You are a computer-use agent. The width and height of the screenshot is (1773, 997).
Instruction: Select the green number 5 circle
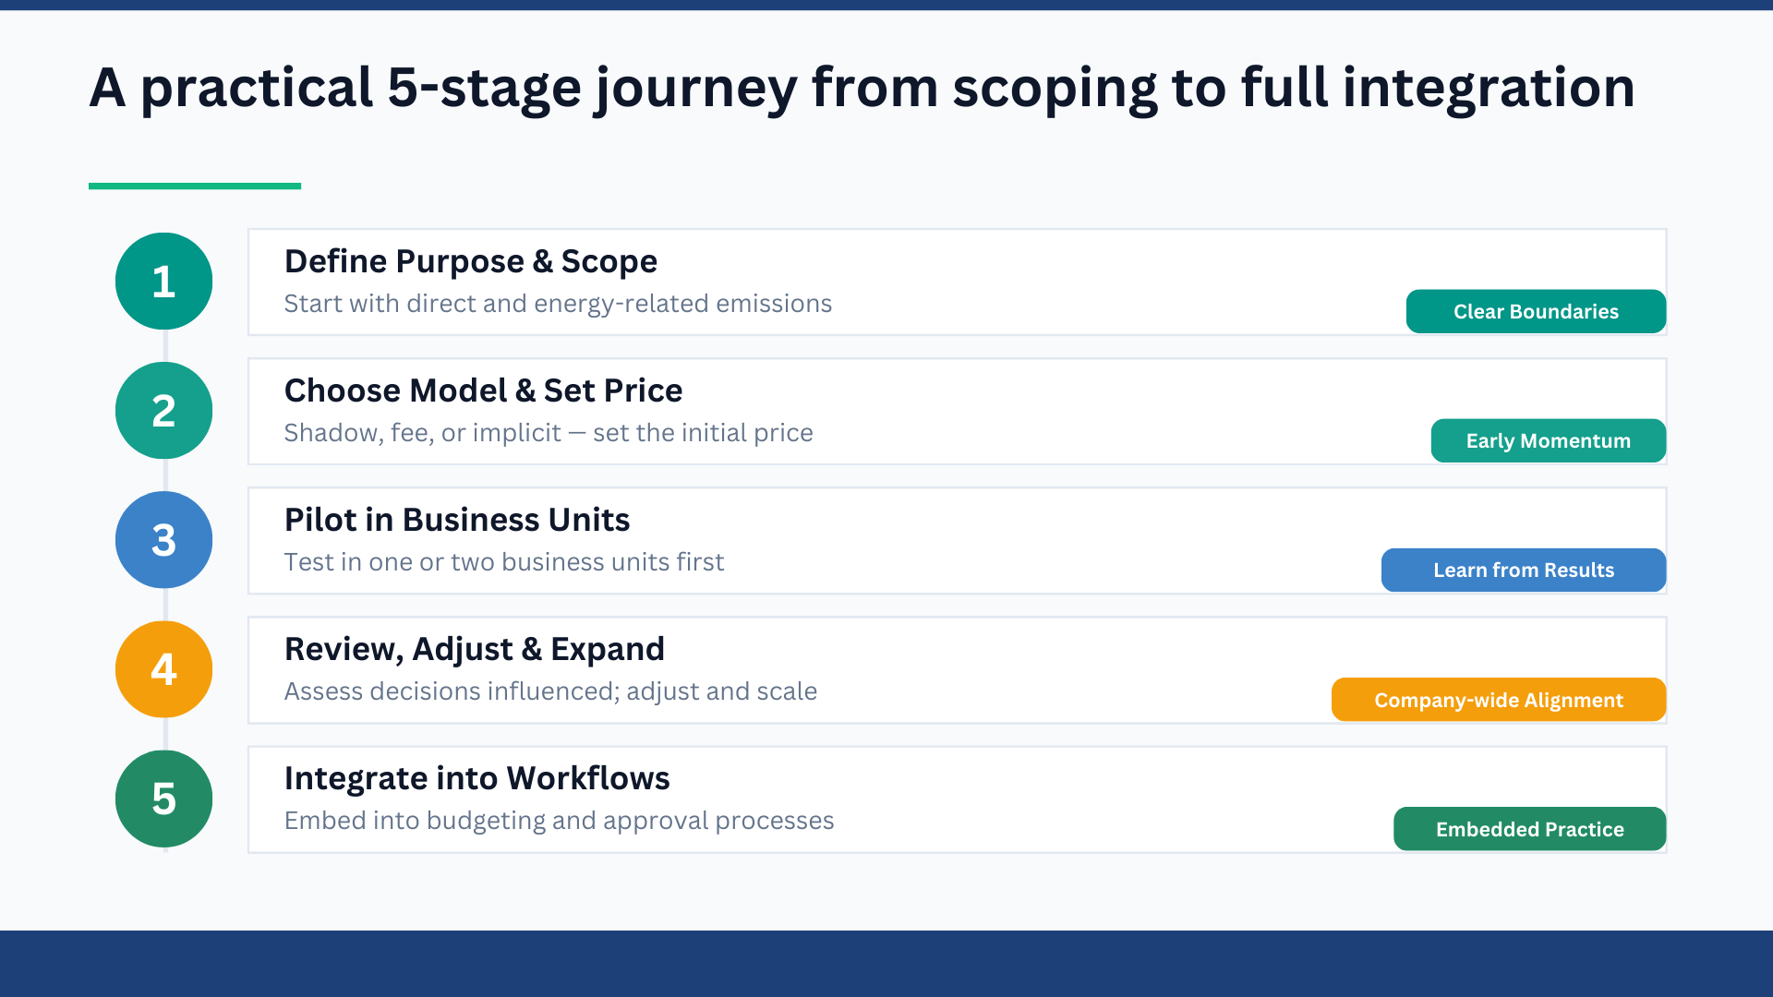(163, 799)
